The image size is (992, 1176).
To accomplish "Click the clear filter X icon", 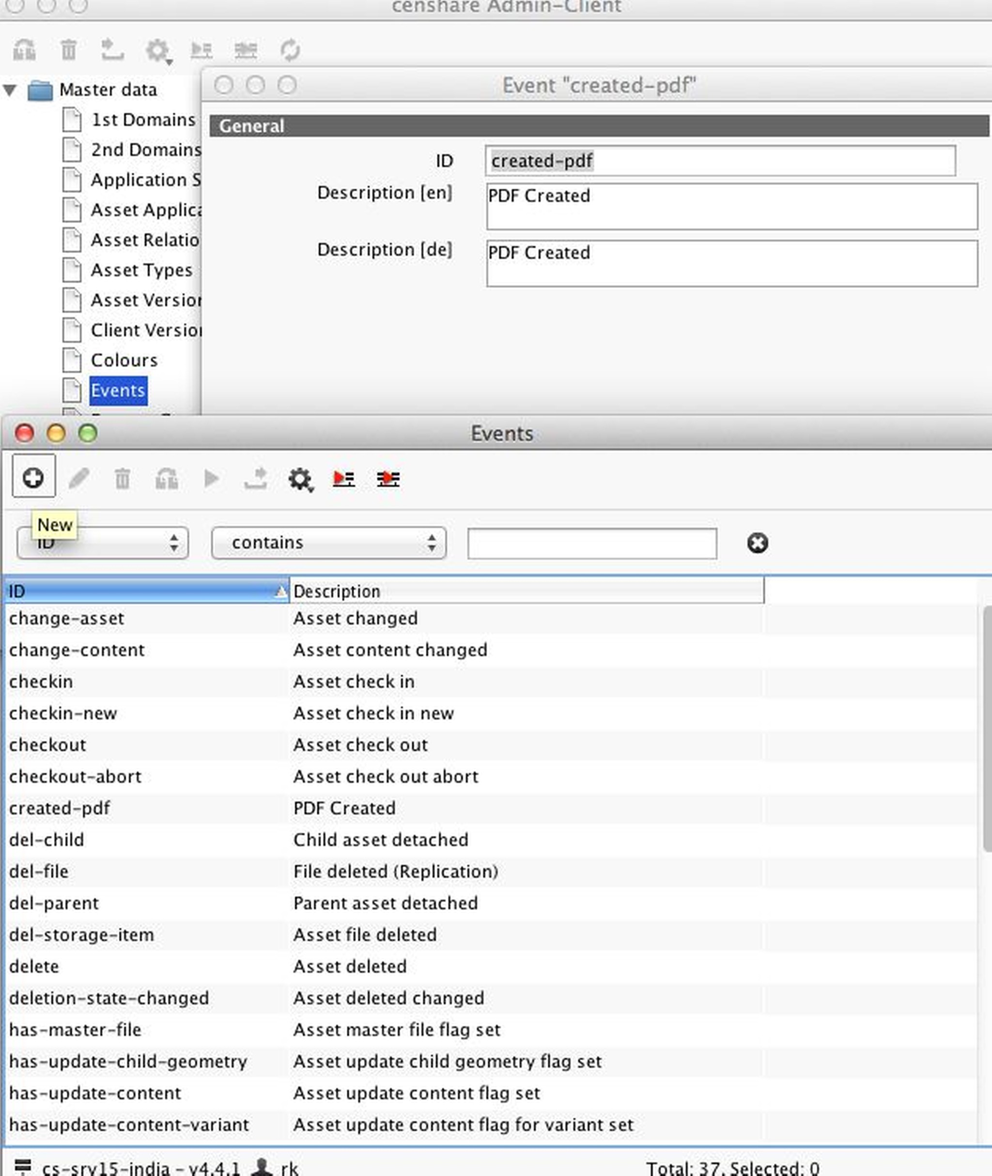I will [x=758, y=543].
